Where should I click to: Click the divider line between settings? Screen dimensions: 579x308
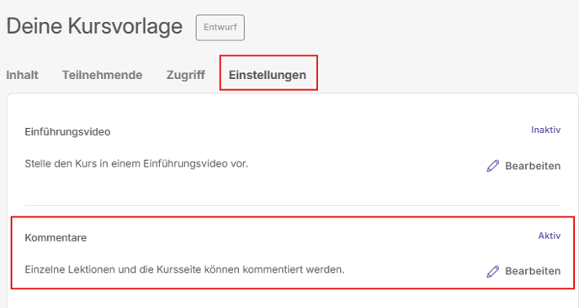293,205
